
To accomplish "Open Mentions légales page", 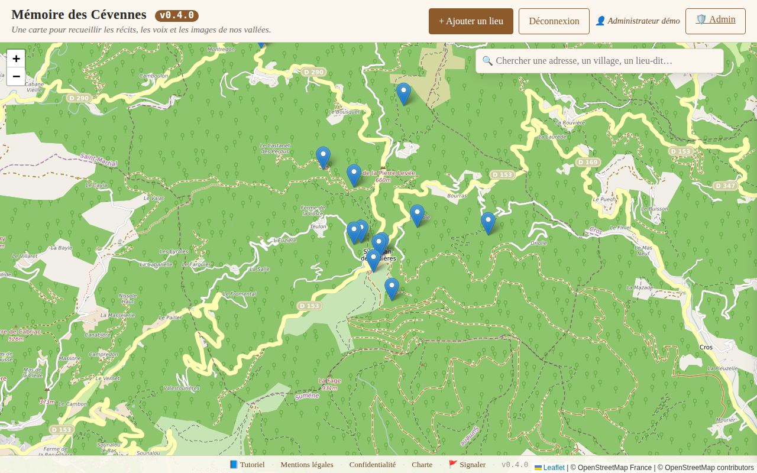I will click(306, 465).
